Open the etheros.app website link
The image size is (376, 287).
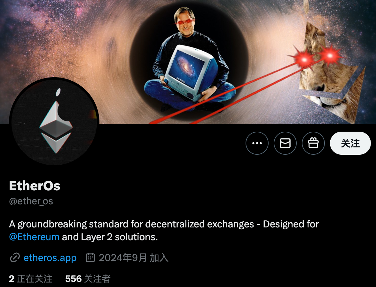click(x=50, y=258)
